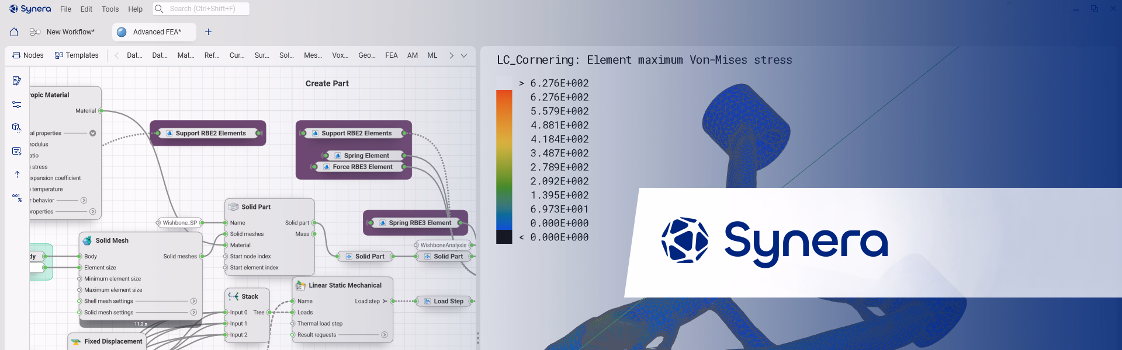Toggle the Thermal load step input port
1122x350 pixels.
(x=292, y=324)
